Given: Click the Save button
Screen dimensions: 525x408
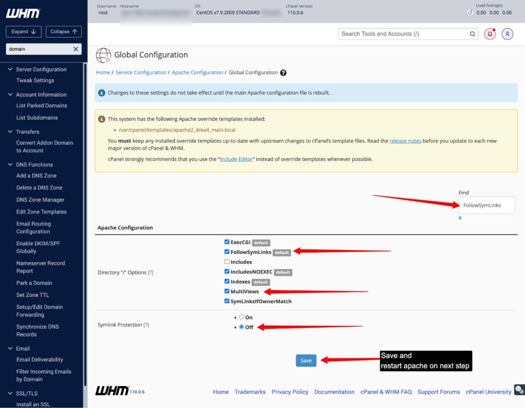Looking at the screenshot, I should pyautogui.click(x=306, y=360).
